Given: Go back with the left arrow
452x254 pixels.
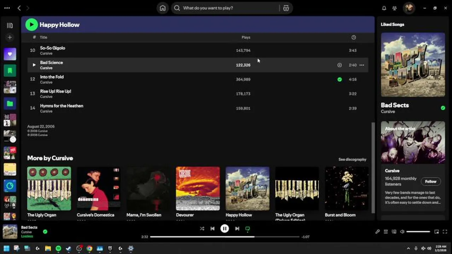Looking at the screenshot, I should pos(19,8).
